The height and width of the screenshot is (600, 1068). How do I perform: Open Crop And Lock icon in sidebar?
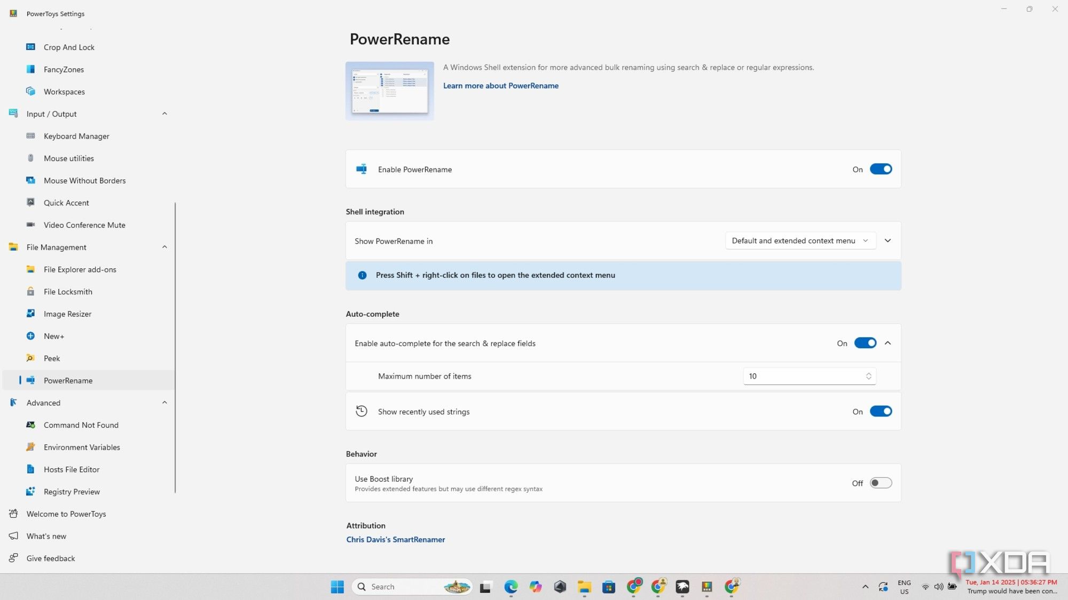click(30, 47)
